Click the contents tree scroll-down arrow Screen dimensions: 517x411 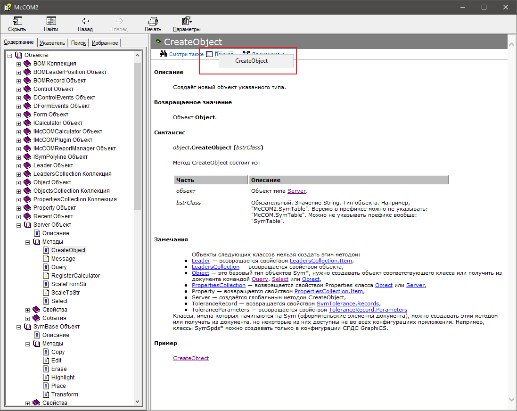(x=138, y=401)
